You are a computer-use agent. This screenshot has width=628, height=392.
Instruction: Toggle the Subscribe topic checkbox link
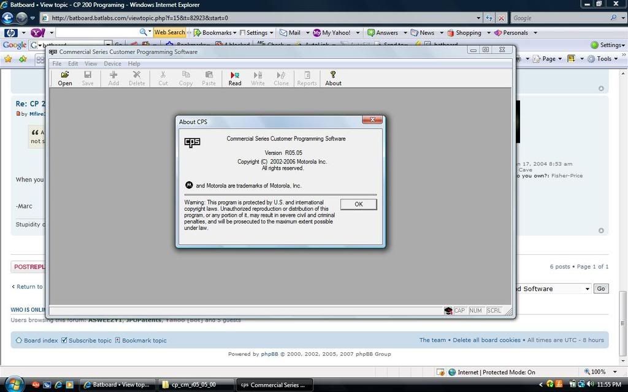tap(86, 341)
